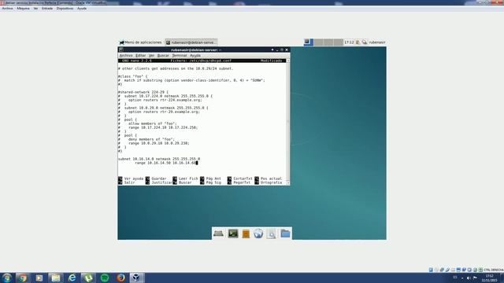
Task: Open VirtualBox Entrada menu
Action: [47, 9]
